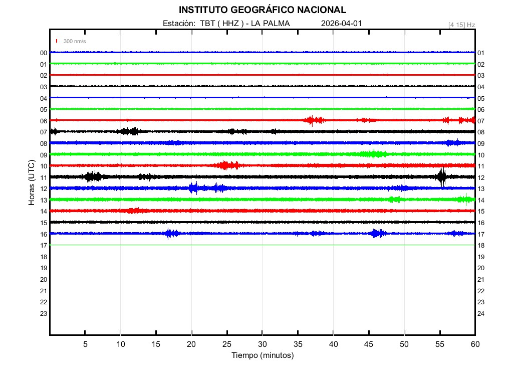Image resolution: width=513 pixels, height=385 pixels.
Task: Click the "INSTITUTO GEOGRÁFICO NACIONAL" title
Action: click(x=262, y=10)
